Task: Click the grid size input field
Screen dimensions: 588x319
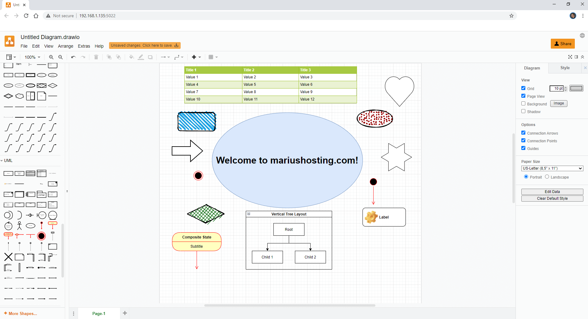Action: (x=556, y=89)
